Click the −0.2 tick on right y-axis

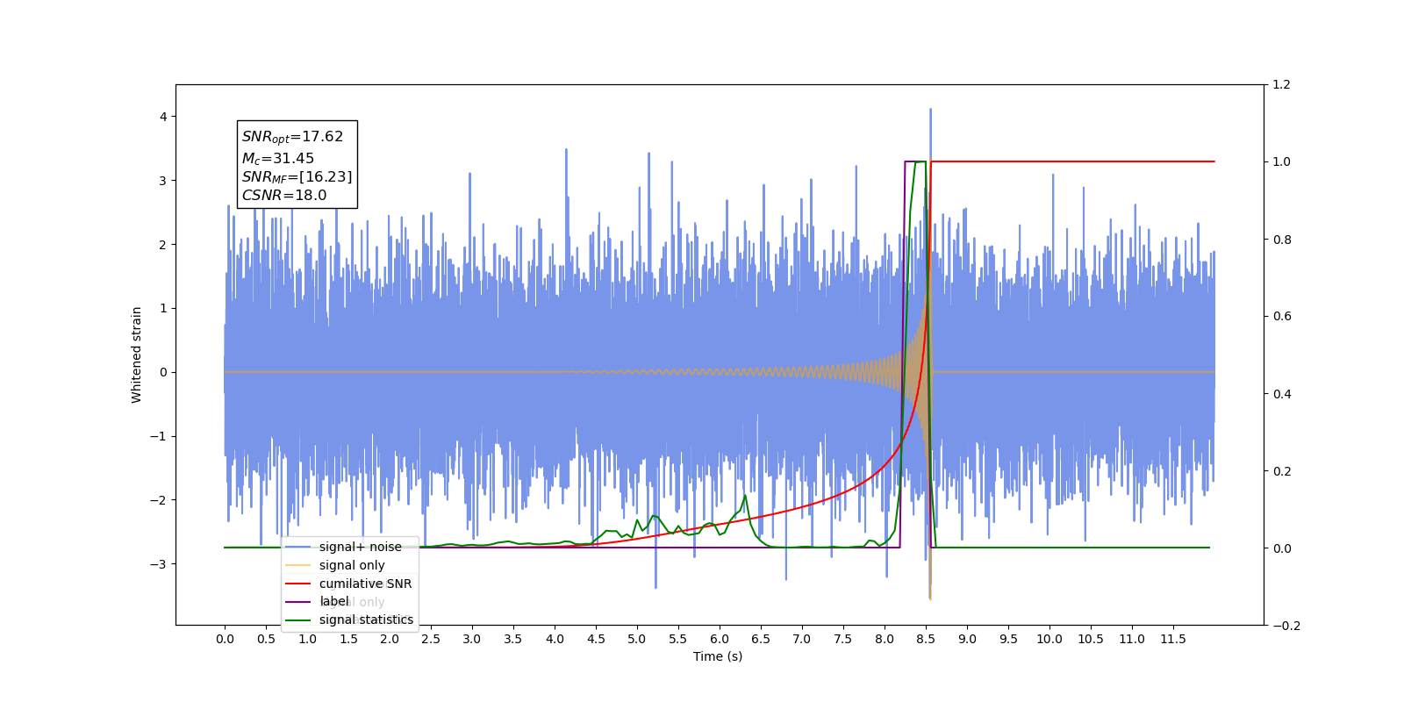click(x=1286, y=626)
